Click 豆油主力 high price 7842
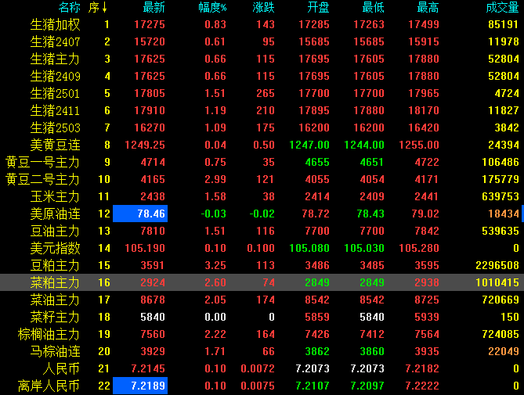524x395 pixels. (427, 232)
